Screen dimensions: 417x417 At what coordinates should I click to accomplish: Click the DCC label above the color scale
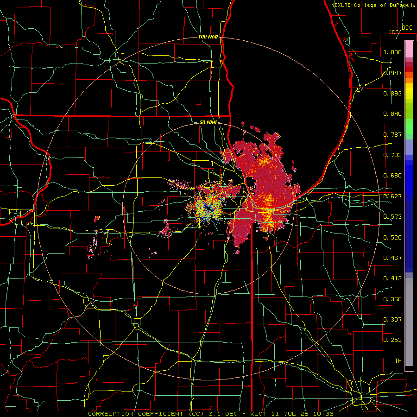(407, 27)
